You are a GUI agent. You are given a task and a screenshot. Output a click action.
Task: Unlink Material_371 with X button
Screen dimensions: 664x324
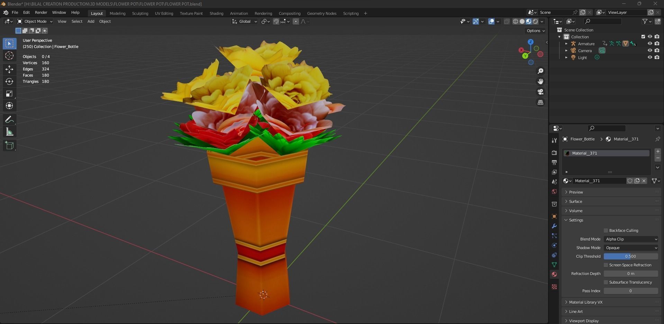coord(644,181)
